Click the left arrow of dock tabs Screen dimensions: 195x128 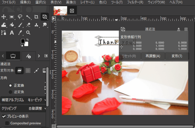[x=3, y=56]
